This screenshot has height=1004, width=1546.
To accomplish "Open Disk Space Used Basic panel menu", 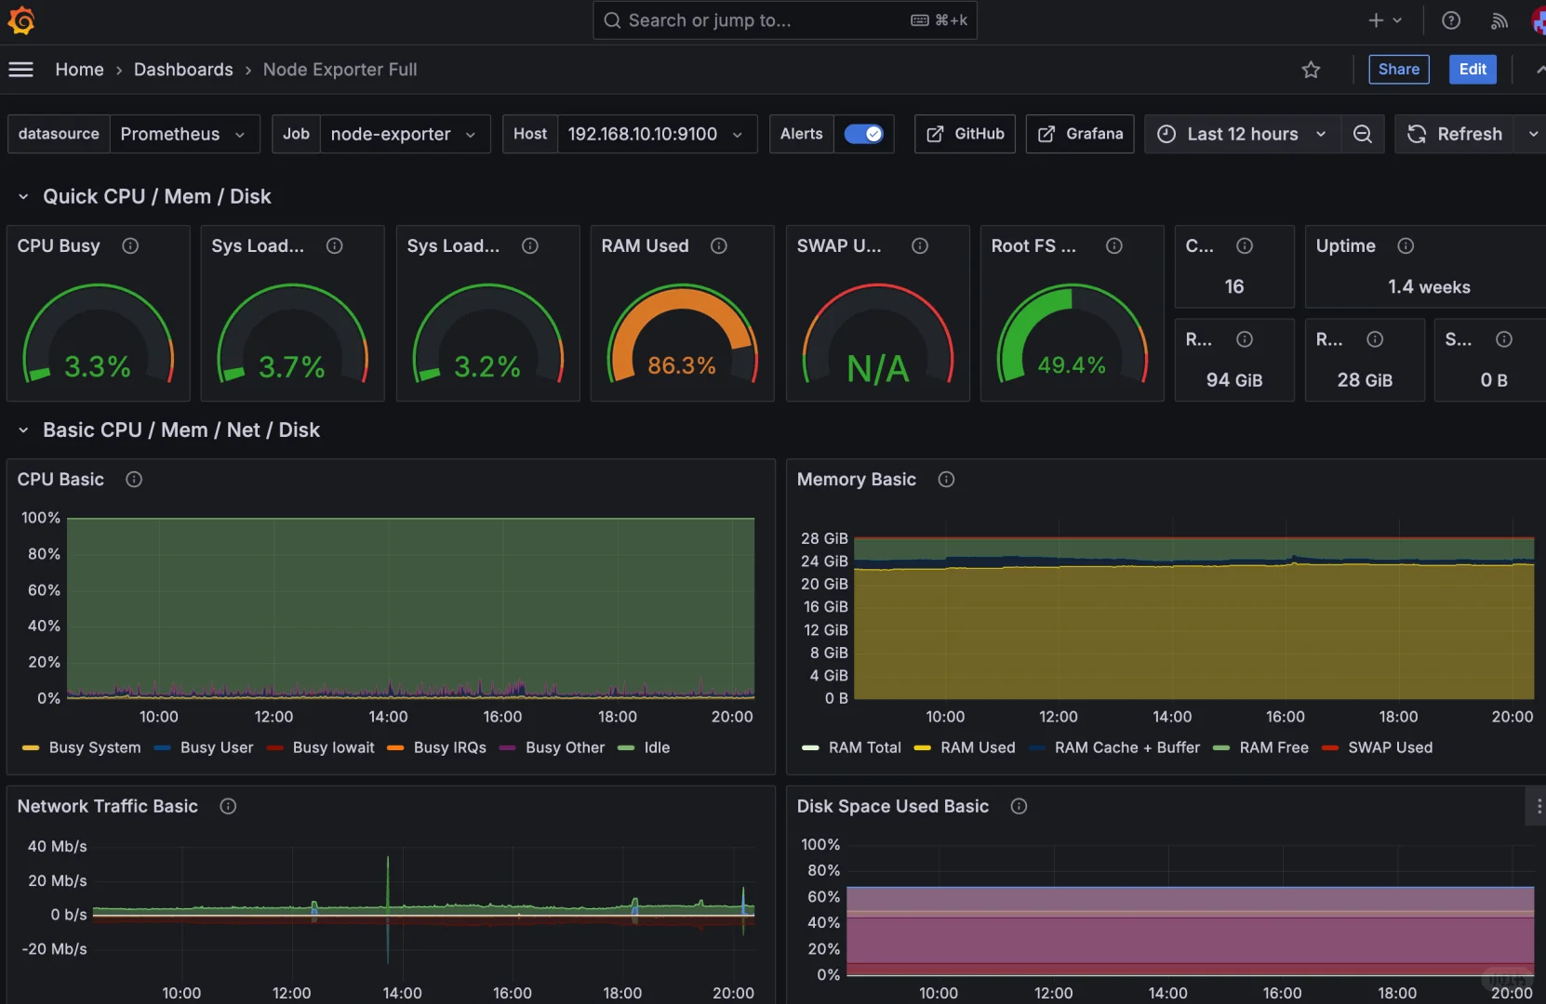I will [1538, 806].
